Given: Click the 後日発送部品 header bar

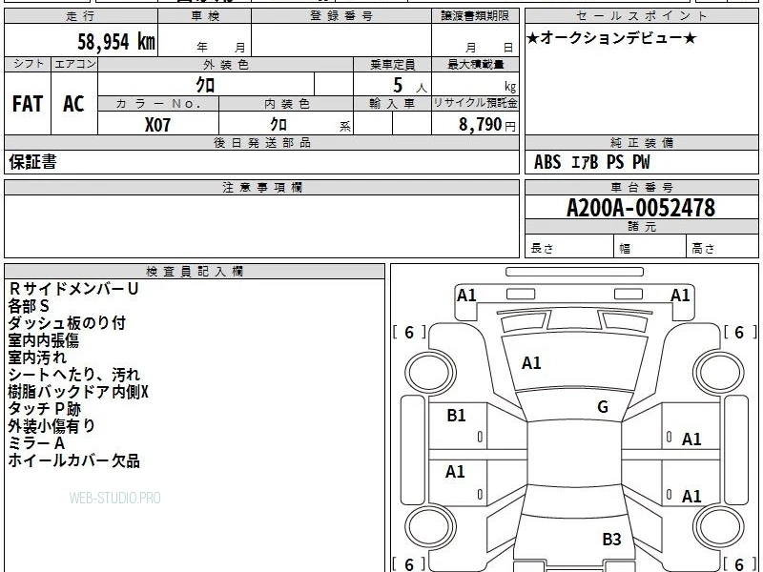Looking at the screenshot, I should (261, 142).
